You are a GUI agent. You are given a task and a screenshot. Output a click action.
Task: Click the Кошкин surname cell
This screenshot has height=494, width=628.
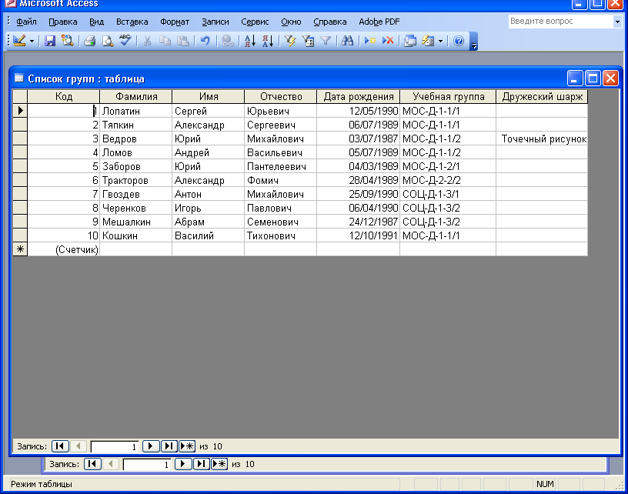point(136,235)
